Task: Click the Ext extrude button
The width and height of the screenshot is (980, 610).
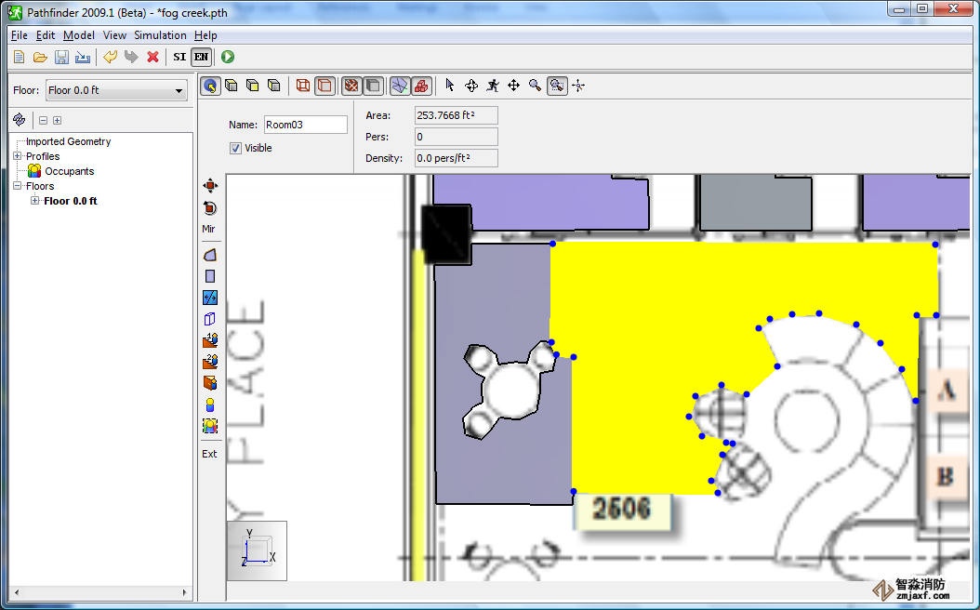Action: [209, 454]
